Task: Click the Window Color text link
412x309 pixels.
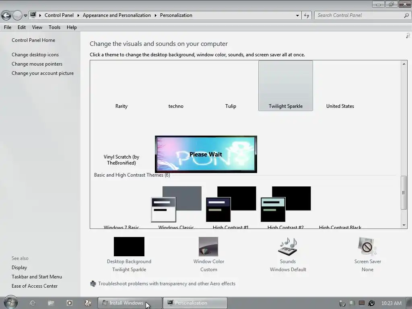Action: pos(209,262)
